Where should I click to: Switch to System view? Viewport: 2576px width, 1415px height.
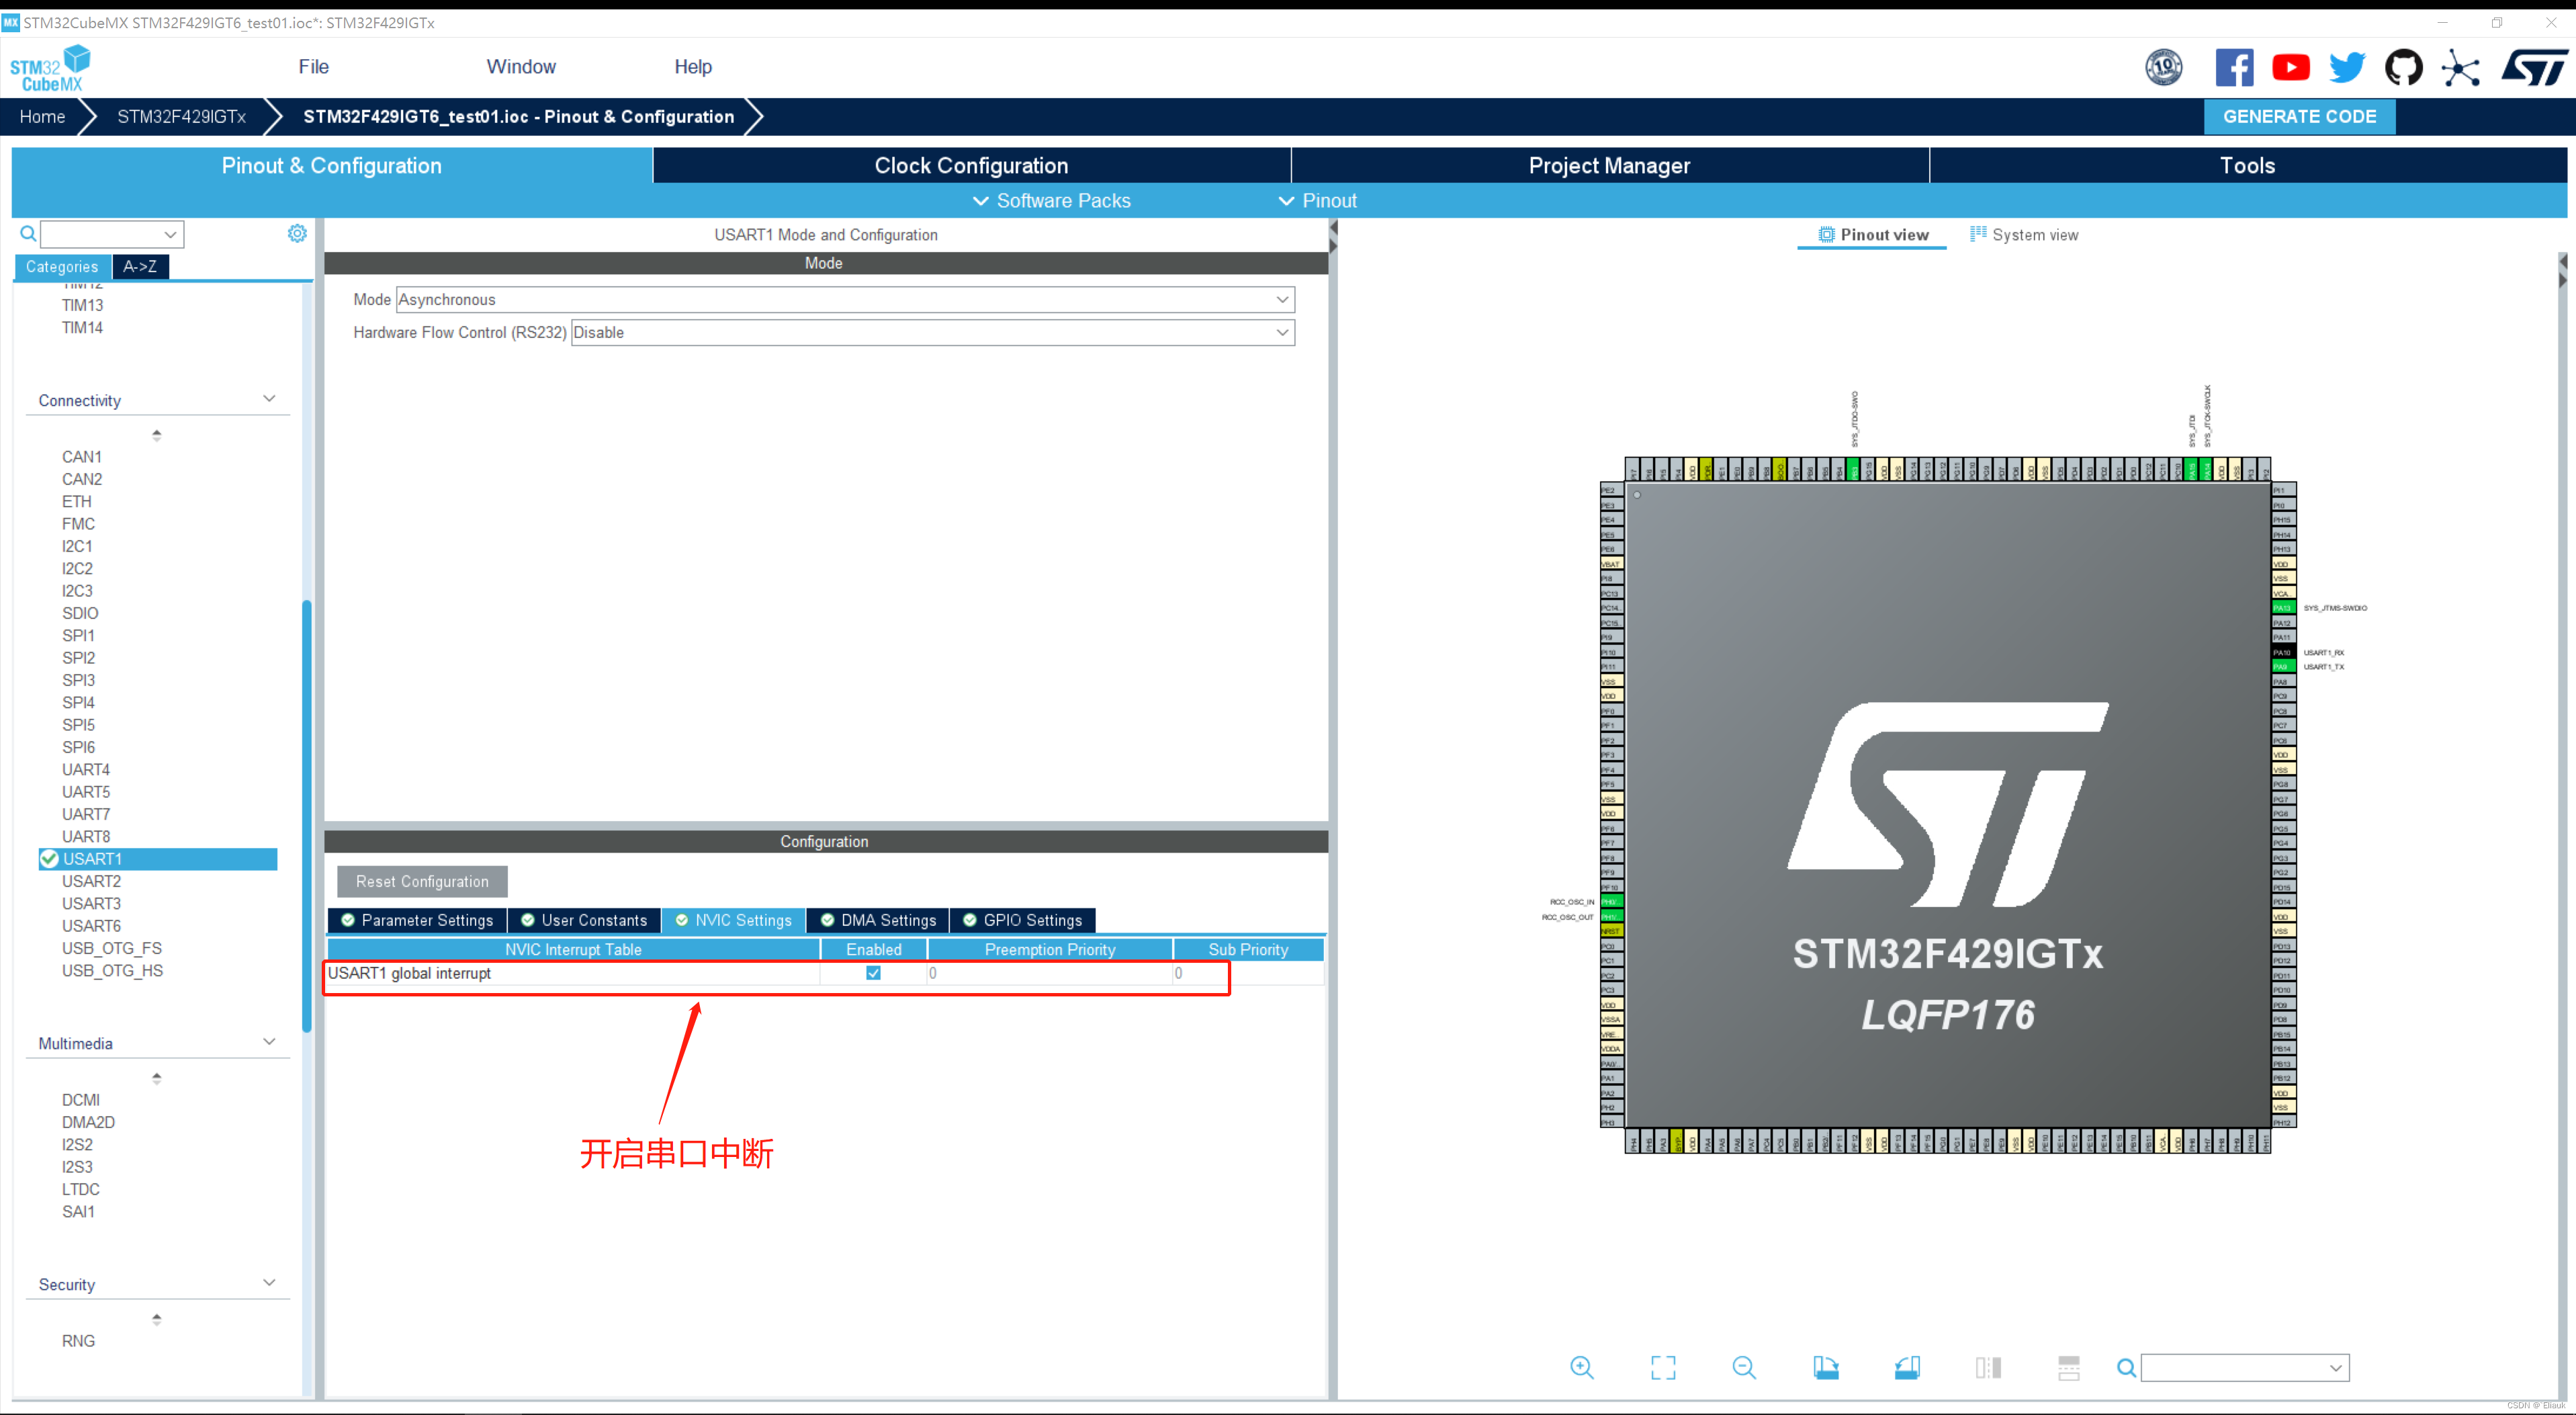[2024, 234]
